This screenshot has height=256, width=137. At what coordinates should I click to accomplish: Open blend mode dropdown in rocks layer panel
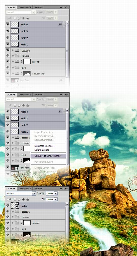click(x=34, y=194)
